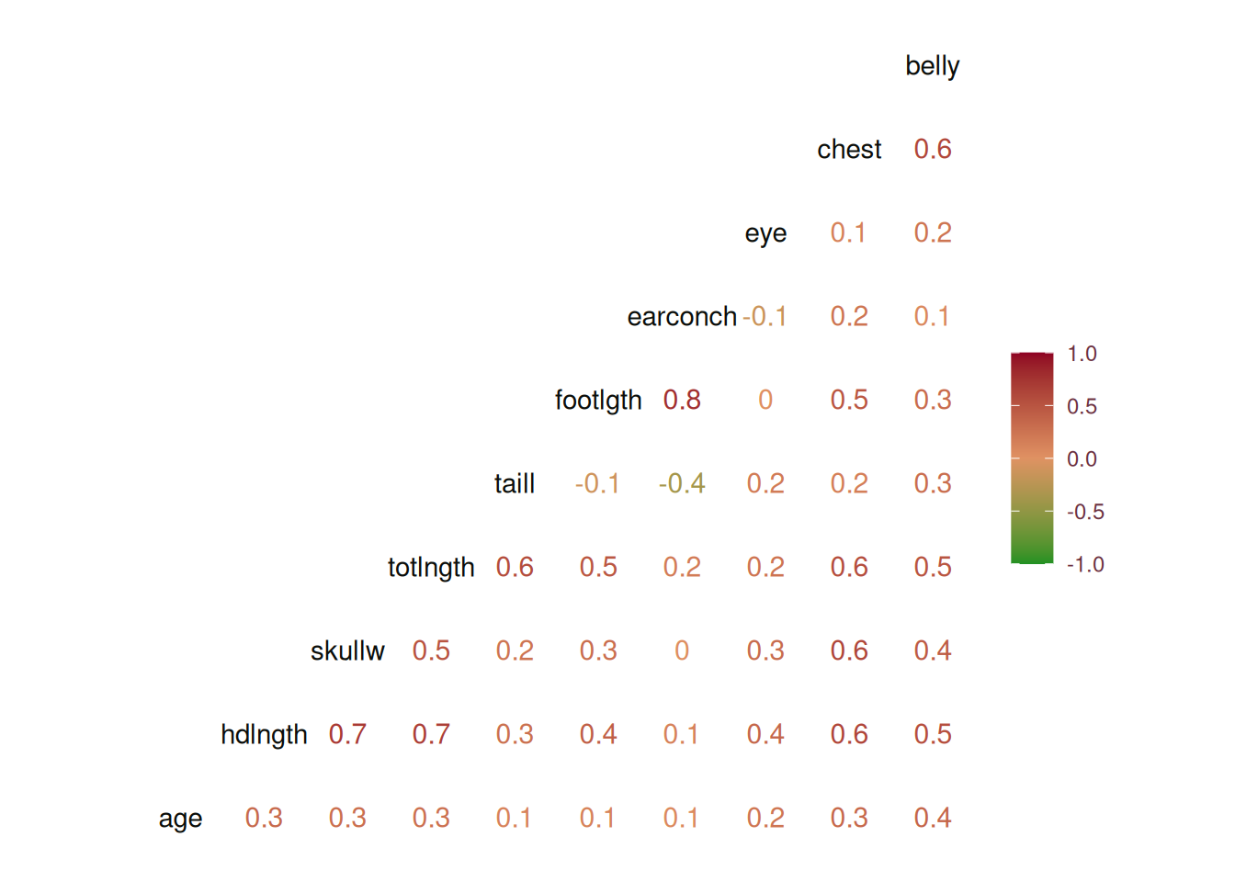Click the green bottom of color legend
The width and height of the screenshot is (1235, 882).
(1032, 556)
